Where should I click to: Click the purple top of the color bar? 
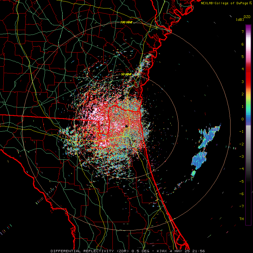(248, 28)
